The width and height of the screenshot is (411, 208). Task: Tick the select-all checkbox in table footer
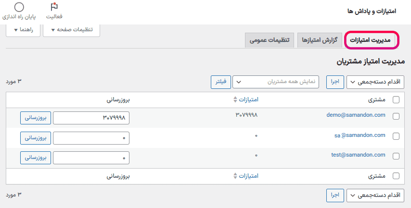click(396, 176)
